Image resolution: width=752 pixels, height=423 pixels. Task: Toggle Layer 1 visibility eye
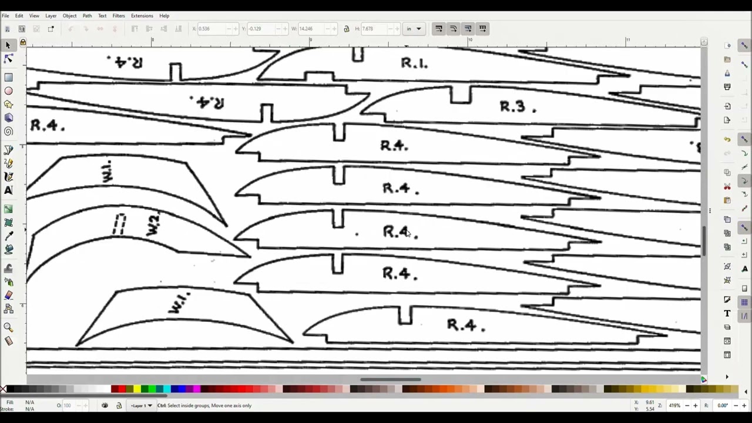coord(105,405)
